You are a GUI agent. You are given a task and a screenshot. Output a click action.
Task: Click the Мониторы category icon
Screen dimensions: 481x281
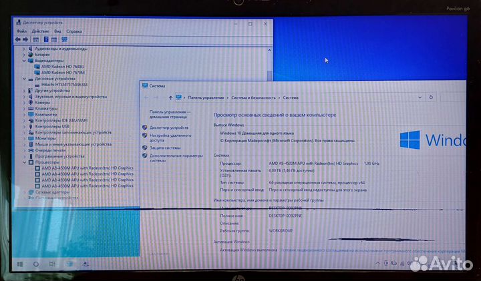[31, 139]
